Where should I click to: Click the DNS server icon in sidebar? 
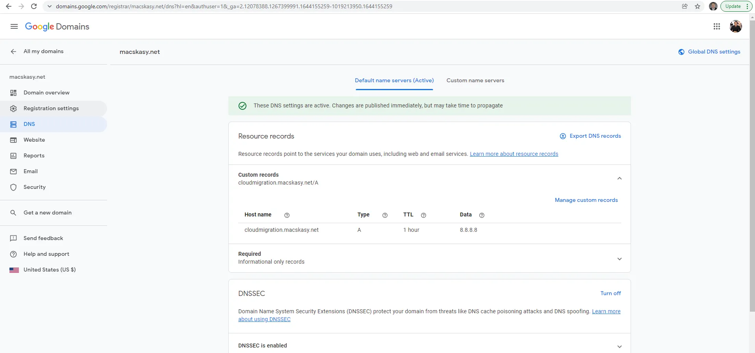pos(13,124)
